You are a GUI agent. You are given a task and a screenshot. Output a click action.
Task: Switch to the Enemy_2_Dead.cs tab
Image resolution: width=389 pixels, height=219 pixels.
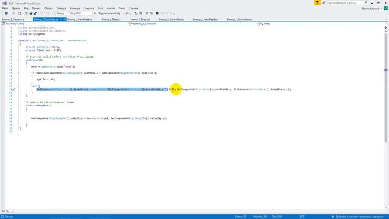pyautogui.click(x=111, y=19)
